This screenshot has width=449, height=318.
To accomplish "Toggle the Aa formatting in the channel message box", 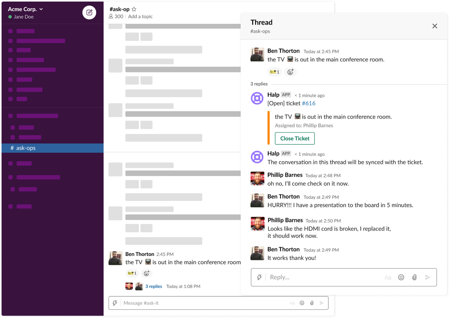I will (292, 303).
